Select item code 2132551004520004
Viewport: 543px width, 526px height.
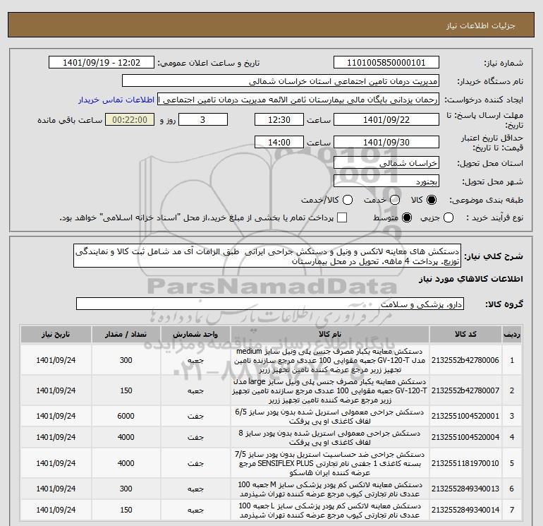click(x=465, y=437)
